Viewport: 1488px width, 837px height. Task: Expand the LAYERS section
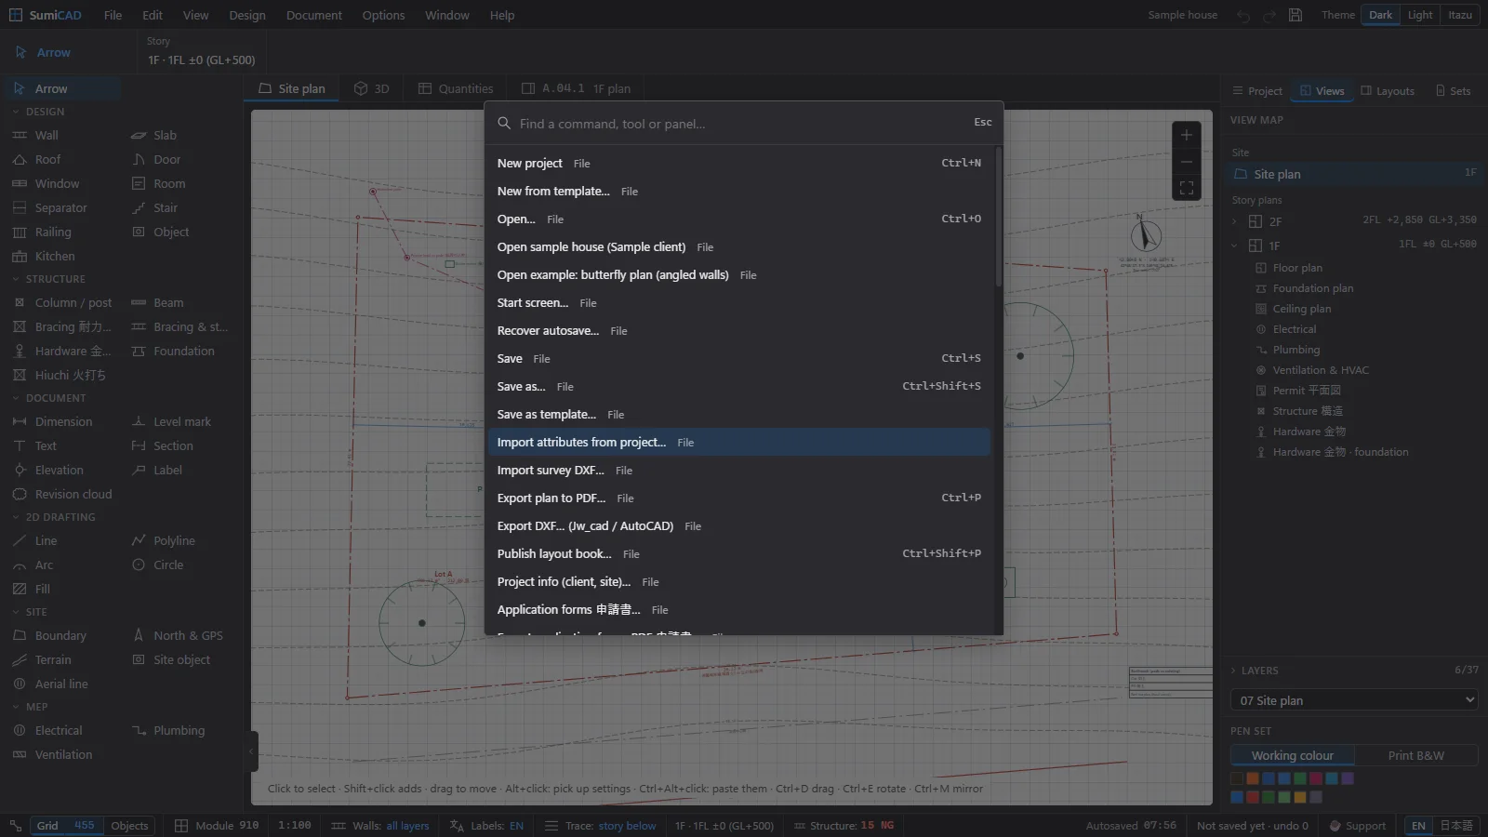(1255, 671)
